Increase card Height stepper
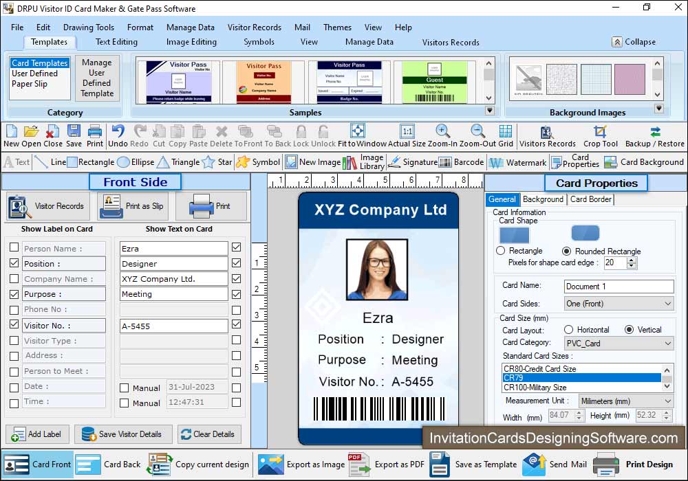The image size is (688, 481). click(667, 413)
